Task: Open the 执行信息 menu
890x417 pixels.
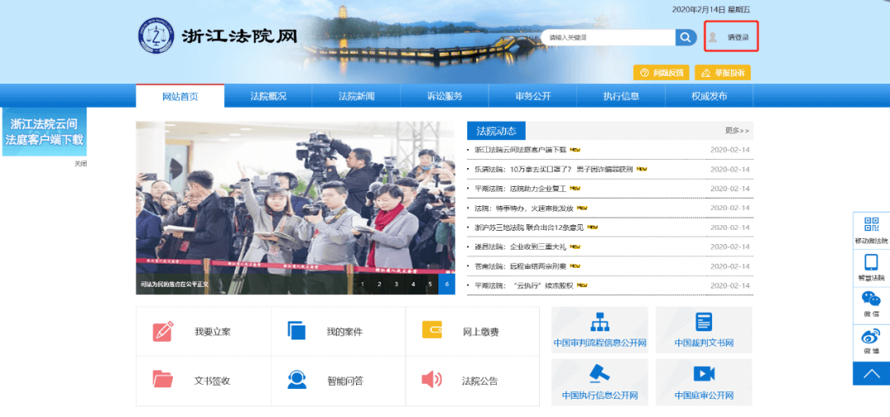Action: coord(621,96)
